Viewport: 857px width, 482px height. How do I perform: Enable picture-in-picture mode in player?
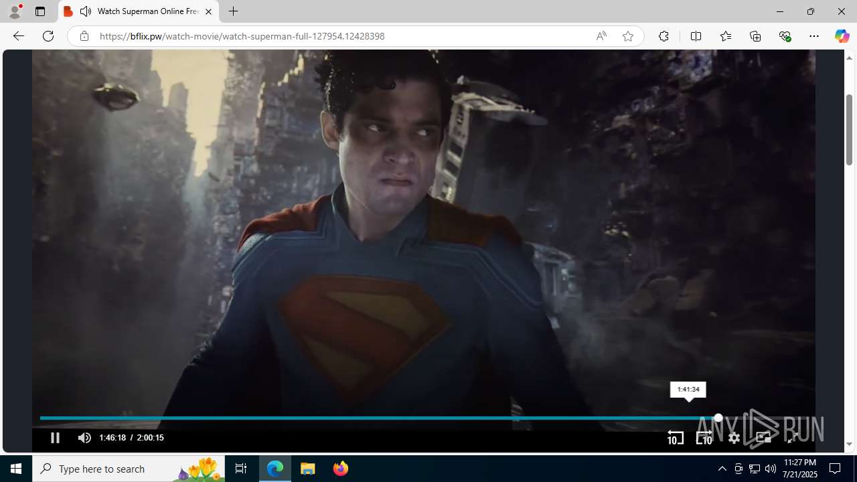click(x=763, y=438)
